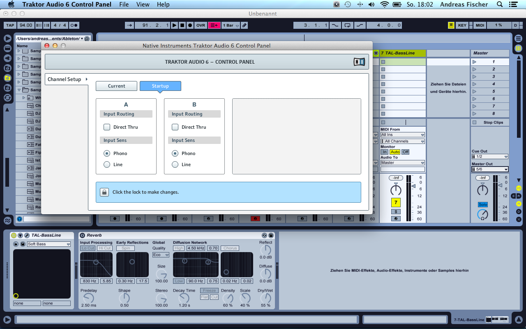This screenshot has width=526, height=329.
Task: Open the MIDI From All Ins dropdown
Action: coord(403,135)
